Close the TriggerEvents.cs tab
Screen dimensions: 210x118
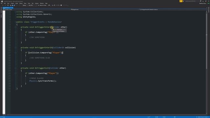[x=12, y=8]
